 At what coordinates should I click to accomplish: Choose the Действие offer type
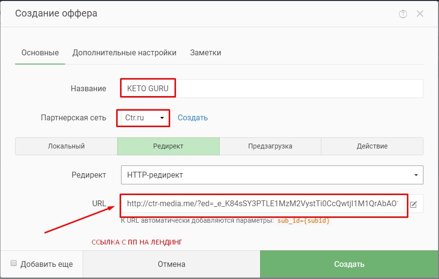372,146
